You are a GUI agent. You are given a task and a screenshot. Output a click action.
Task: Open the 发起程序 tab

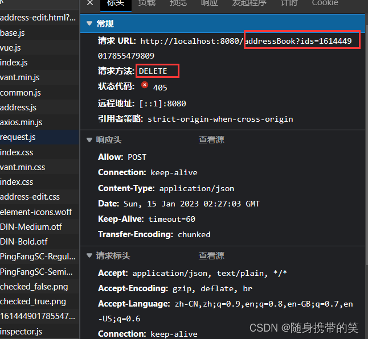coord(250,3)
